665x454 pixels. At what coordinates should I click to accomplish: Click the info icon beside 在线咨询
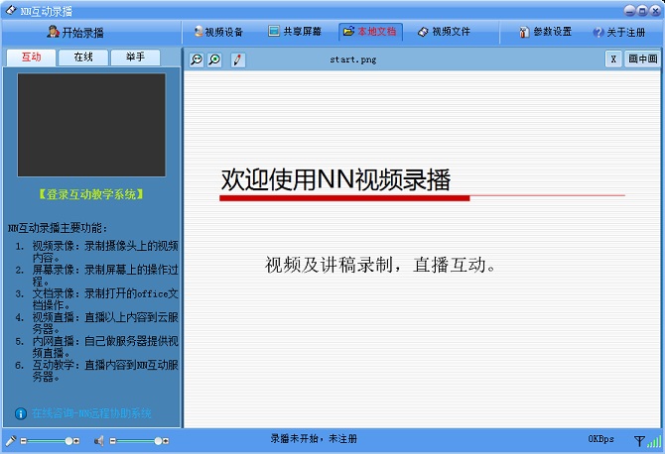click(x=21, y=413)
